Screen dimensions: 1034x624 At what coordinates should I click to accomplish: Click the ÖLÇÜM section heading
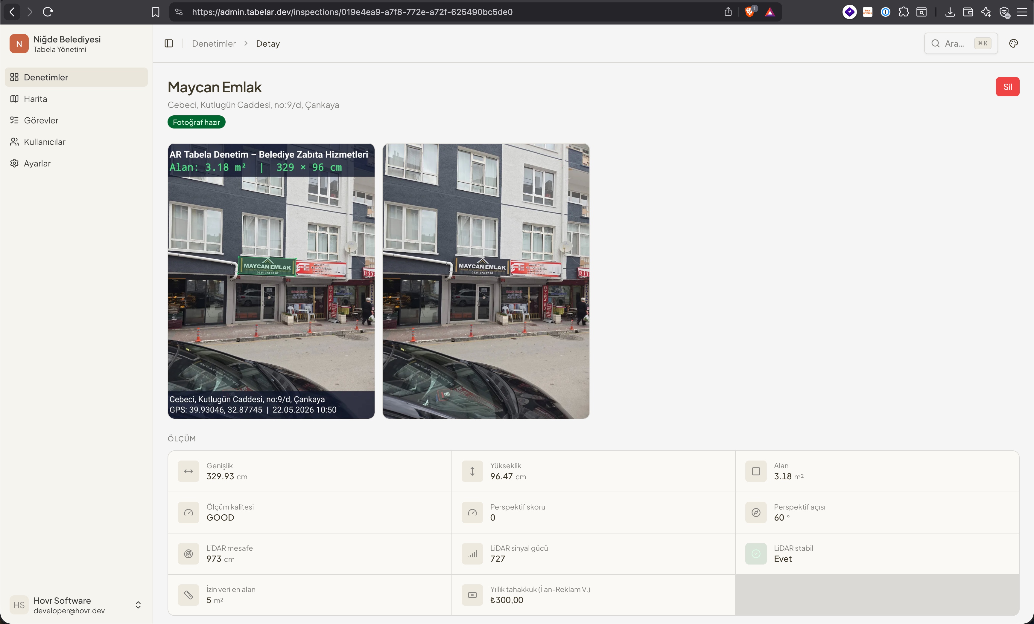182,438
